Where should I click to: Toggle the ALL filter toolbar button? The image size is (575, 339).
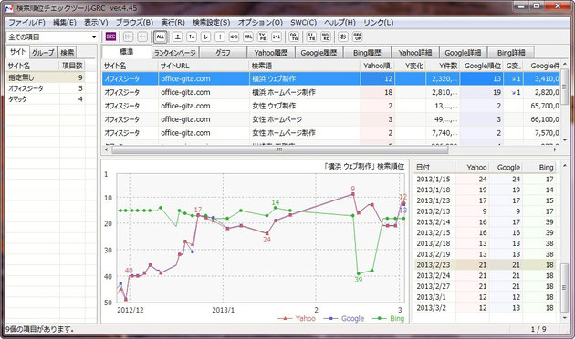161,36
